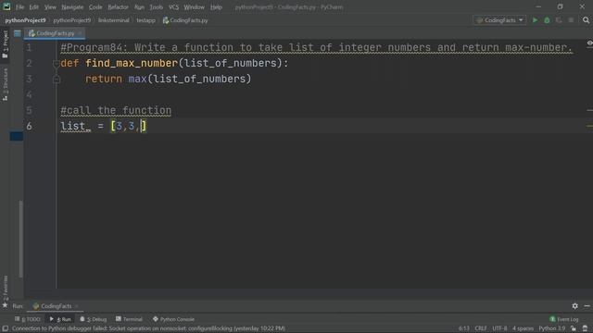Open the CodingFacts run configuration dropdown
Screen dimensions: 593x333
pyautogui.click(x=499, y=20)
